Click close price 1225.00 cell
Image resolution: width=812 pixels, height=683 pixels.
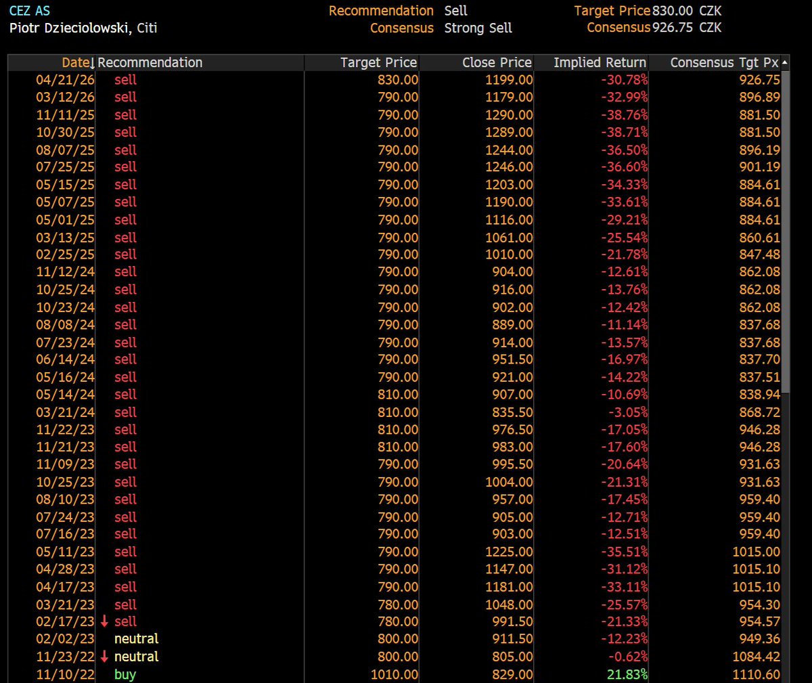509,552
